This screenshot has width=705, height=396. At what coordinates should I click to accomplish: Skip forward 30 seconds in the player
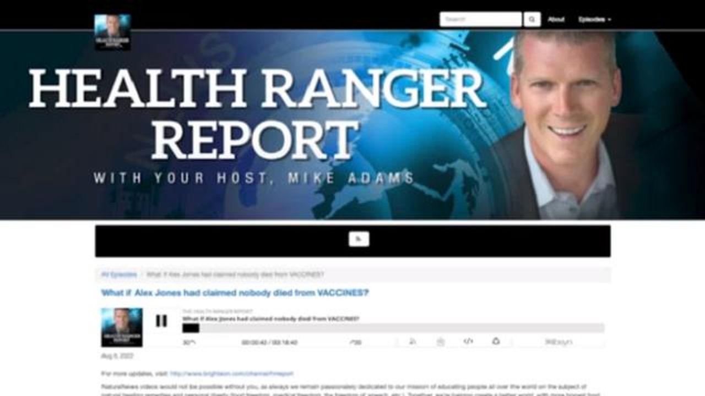(356, 342)
